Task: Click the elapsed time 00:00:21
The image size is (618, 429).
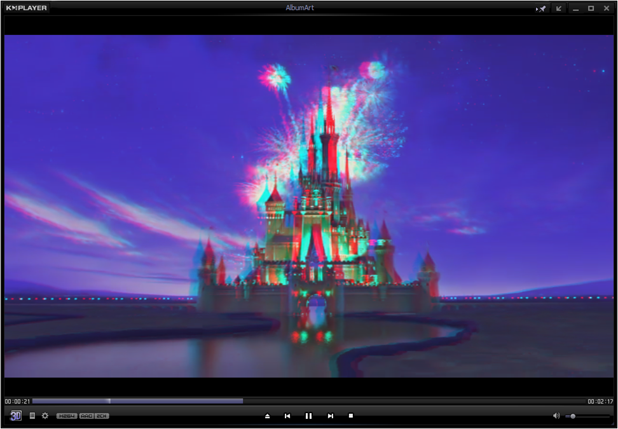Action: (x=17, y=402)
